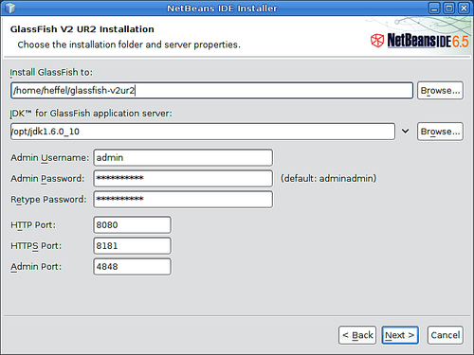Open the JDK path dropdown arrow
474x355 pixels.
(405, 131)
